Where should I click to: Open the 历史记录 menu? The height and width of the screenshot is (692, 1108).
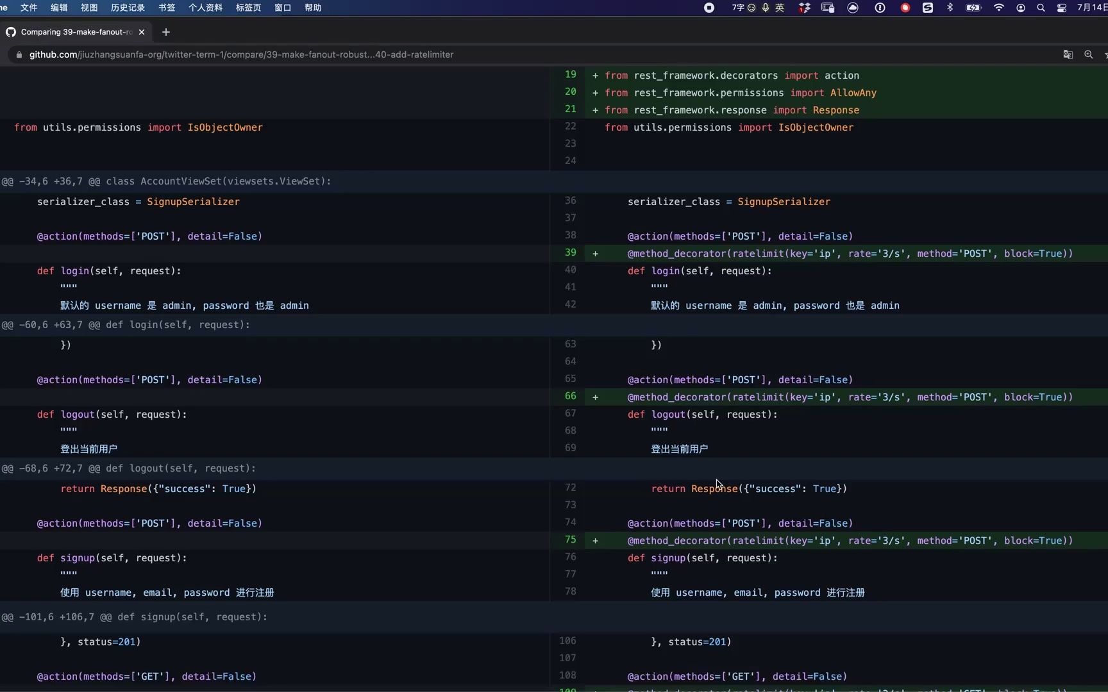point(128,8)
